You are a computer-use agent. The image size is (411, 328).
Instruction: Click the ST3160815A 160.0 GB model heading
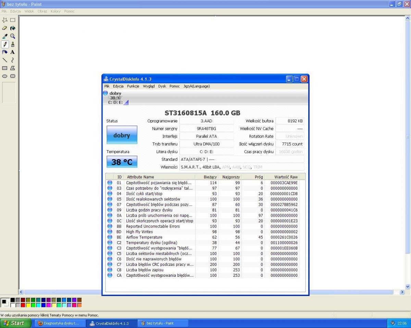point(202,113)
